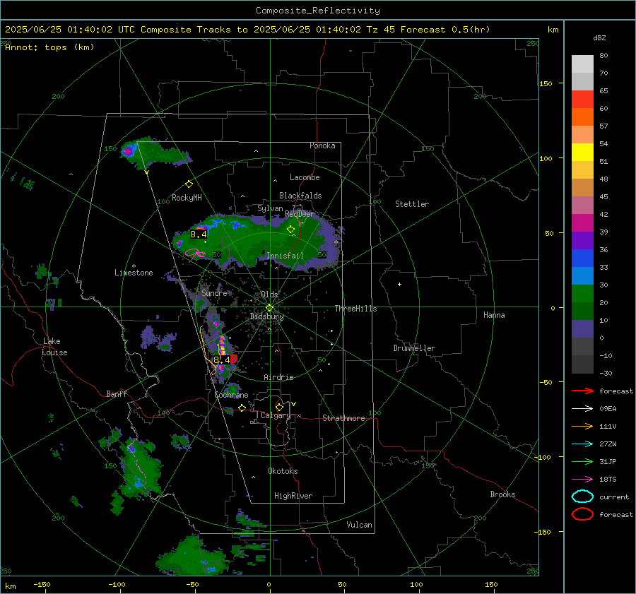The image size is (636, 594).
Task: Click the Limestone label
Action: pyautogui.click(x=134, y=273)
